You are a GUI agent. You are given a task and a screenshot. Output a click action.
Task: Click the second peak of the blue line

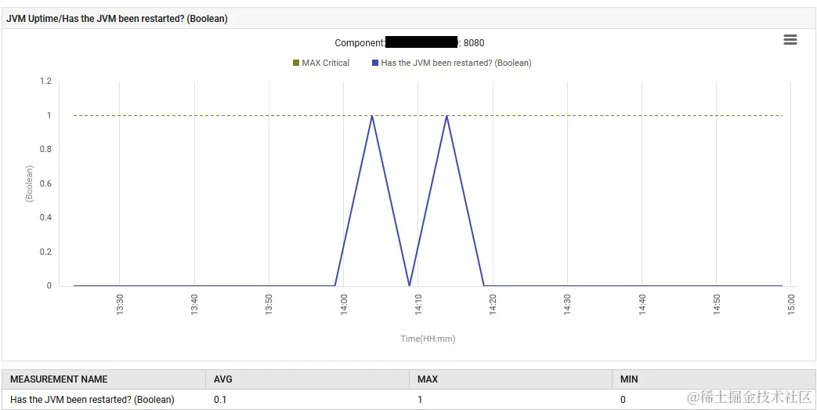(446, 116)
